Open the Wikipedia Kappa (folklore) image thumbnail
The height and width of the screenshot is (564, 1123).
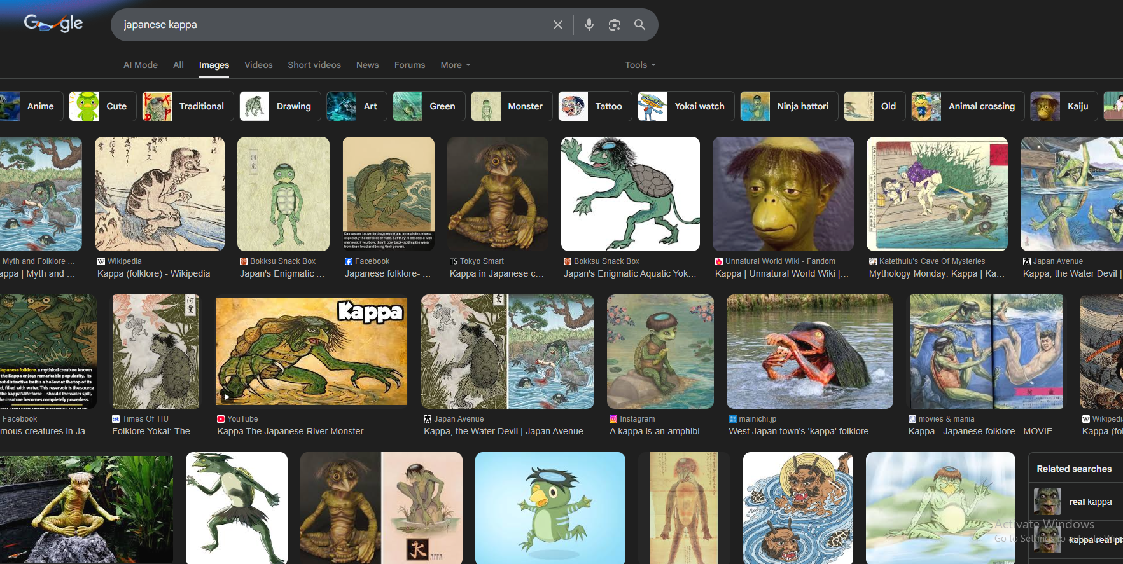point(160,194)
